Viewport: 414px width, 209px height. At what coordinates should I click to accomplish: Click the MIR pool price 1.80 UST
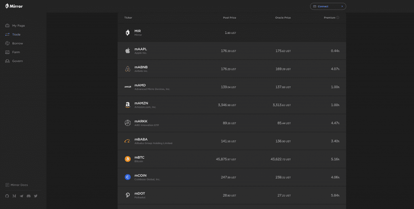230,33
